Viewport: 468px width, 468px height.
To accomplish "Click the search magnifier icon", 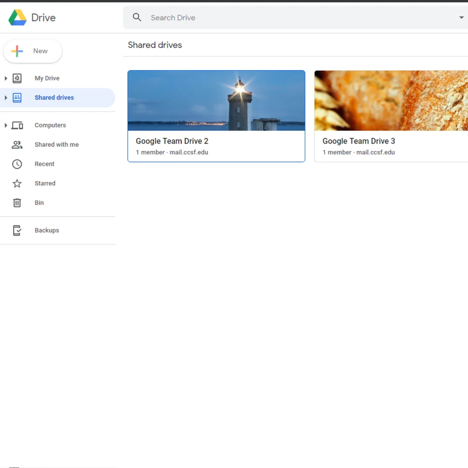I will coord(137,18).
